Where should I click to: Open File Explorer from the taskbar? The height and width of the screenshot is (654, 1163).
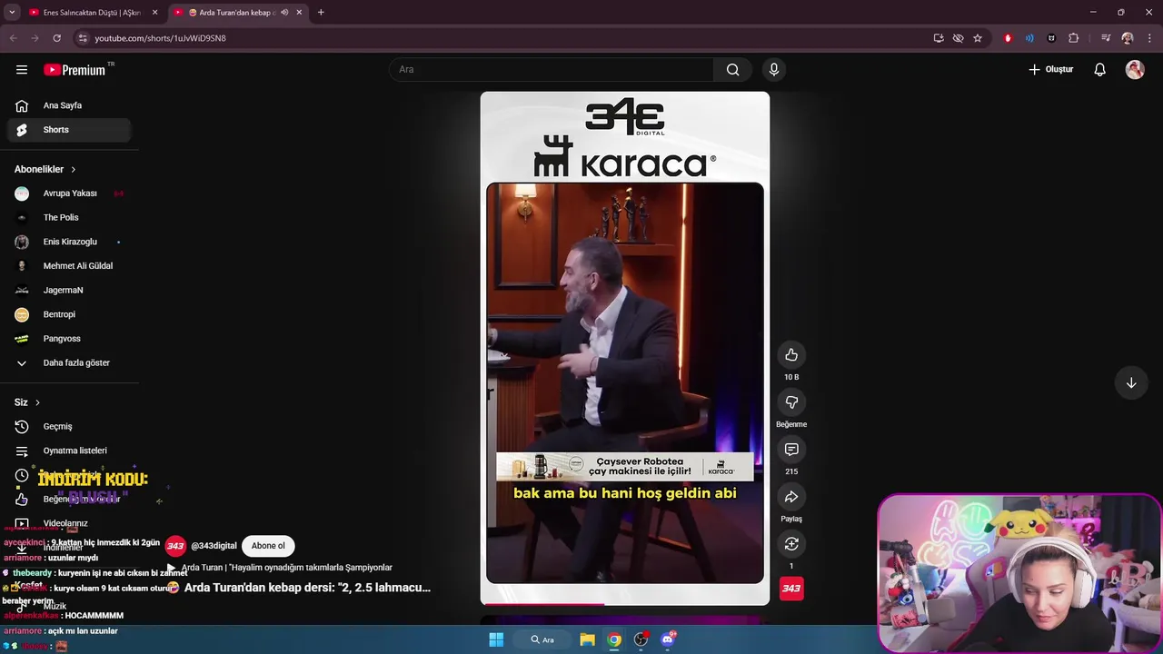click(x=587, y=639)
